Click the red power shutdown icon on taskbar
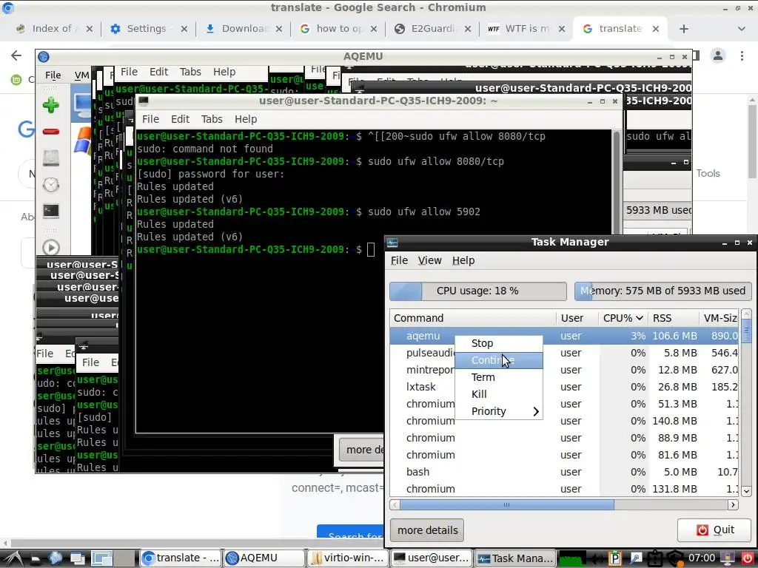 pyautogui.click(x=748, y=559)
